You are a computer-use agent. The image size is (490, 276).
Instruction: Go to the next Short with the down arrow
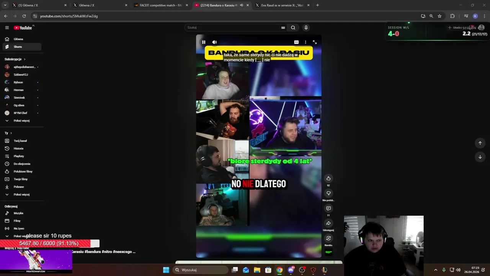(480, 157)
